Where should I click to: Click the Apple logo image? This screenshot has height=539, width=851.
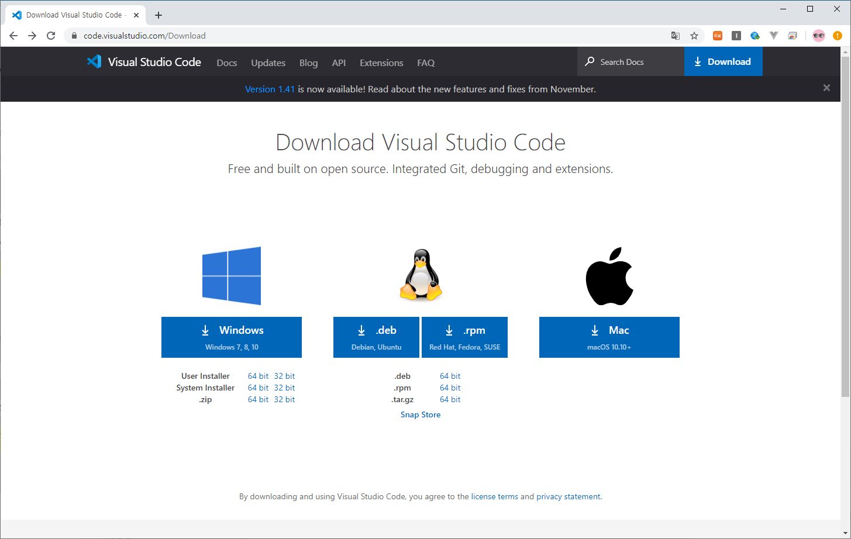(x=609, y=276)
